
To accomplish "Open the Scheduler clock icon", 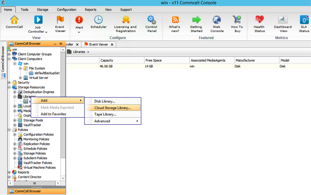I will [98, 20].
